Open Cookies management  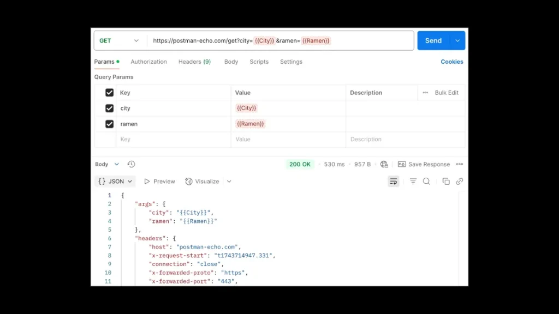pos(451,62)
